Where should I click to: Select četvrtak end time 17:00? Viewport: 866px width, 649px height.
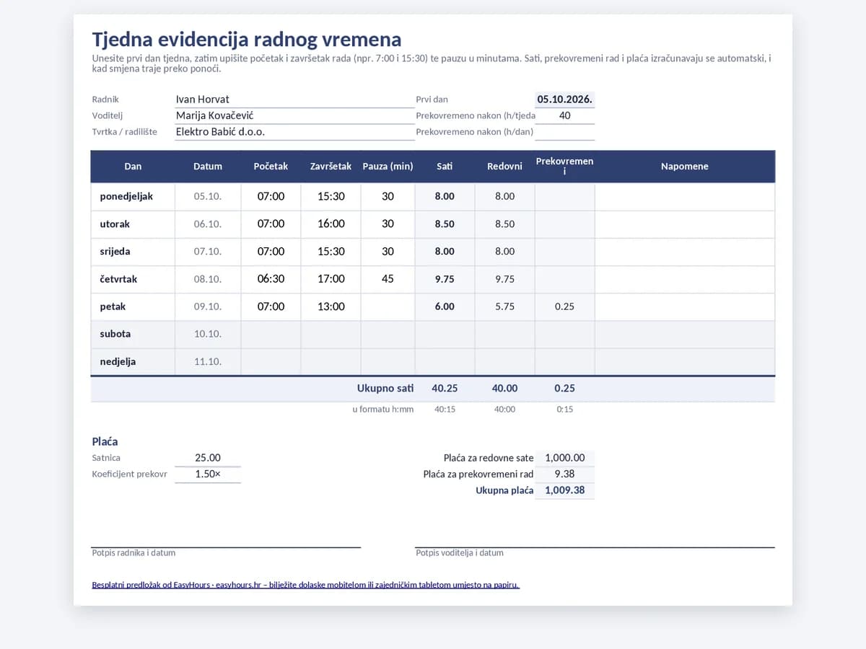331,279
